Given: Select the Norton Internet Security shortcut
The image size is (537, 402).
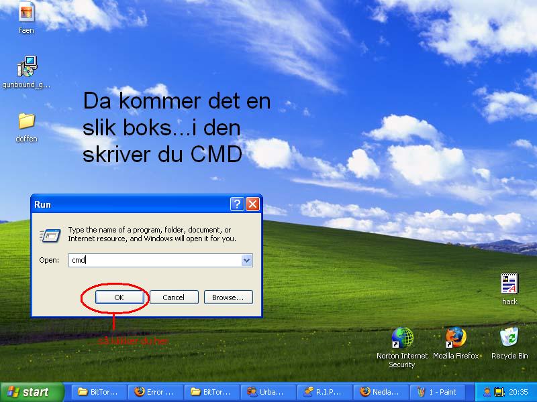Looking at the screenshot, I should 402,347.
